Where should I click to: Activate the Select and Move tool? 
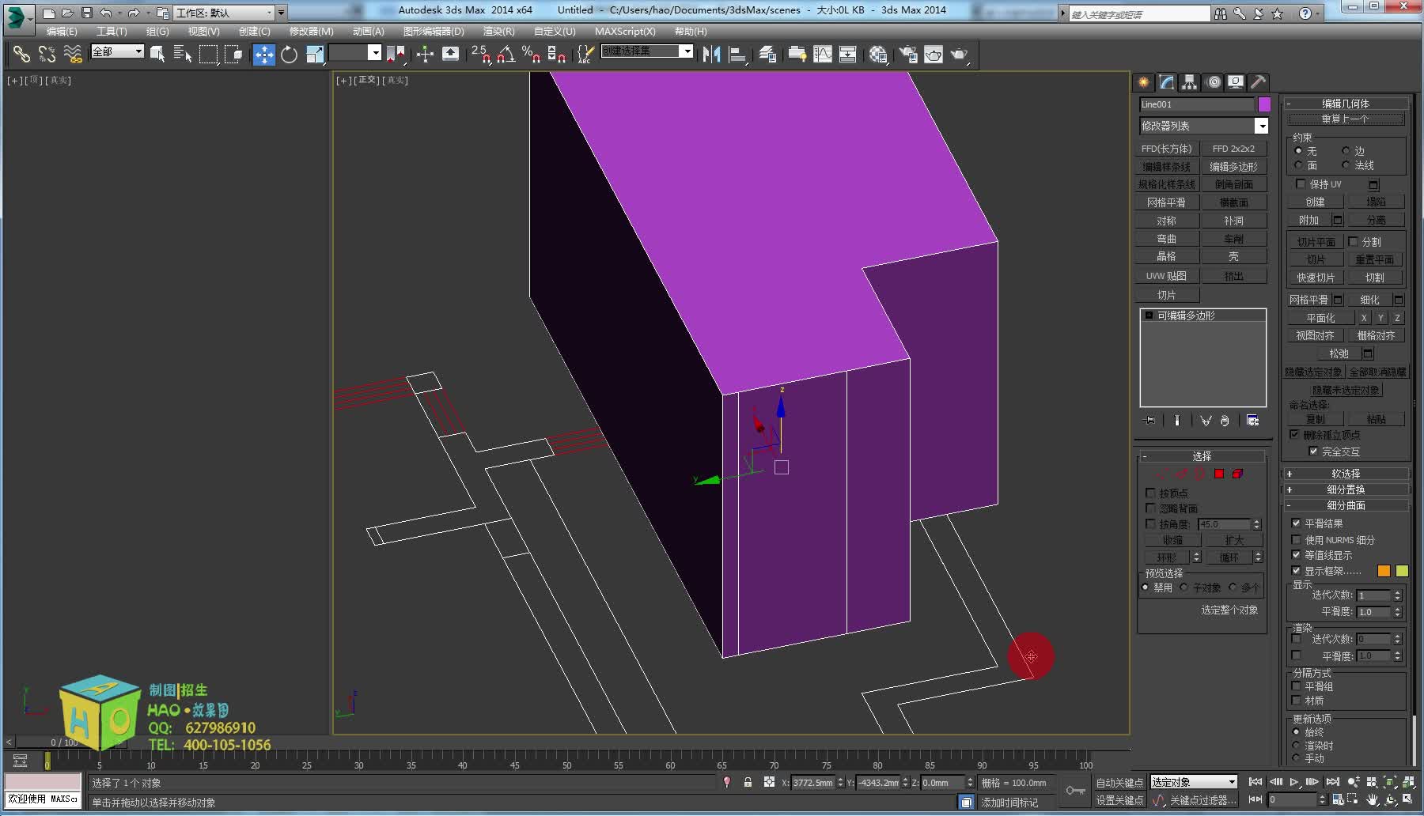[x=263, y=54]
